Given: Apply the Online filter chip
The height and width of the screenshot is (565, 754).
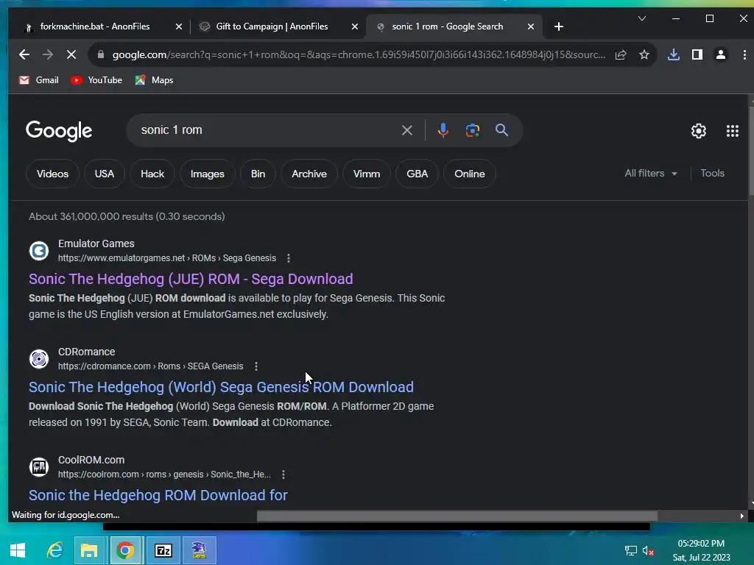Looking at the screenshot, I should tap(469, 174).
